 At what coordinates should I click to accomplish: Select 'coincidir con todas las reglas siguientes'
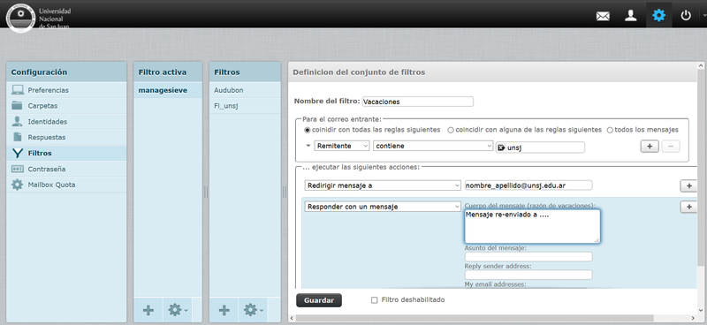(x=308, y=130)
